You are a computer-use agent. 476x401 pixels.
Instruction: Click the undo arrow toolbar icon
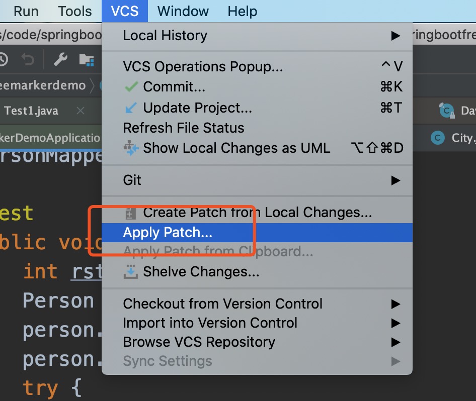pos(28,60)
